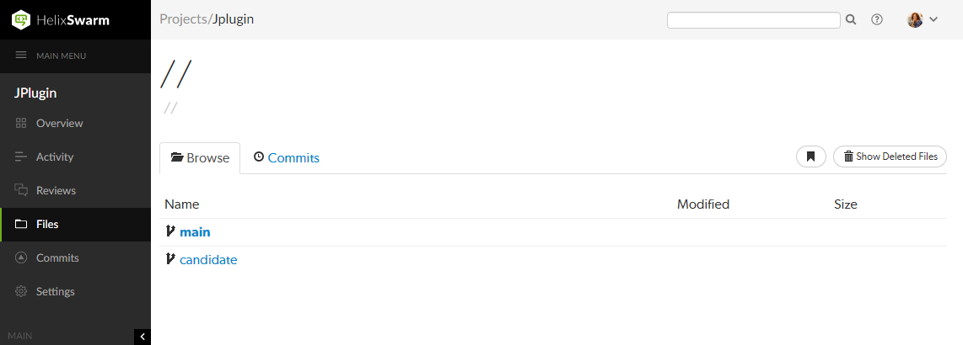The width and height of the screenshot is (963, 345).
Task: Switch to the Commits tab
Action: pyautogui.click(x=287, y=157)
